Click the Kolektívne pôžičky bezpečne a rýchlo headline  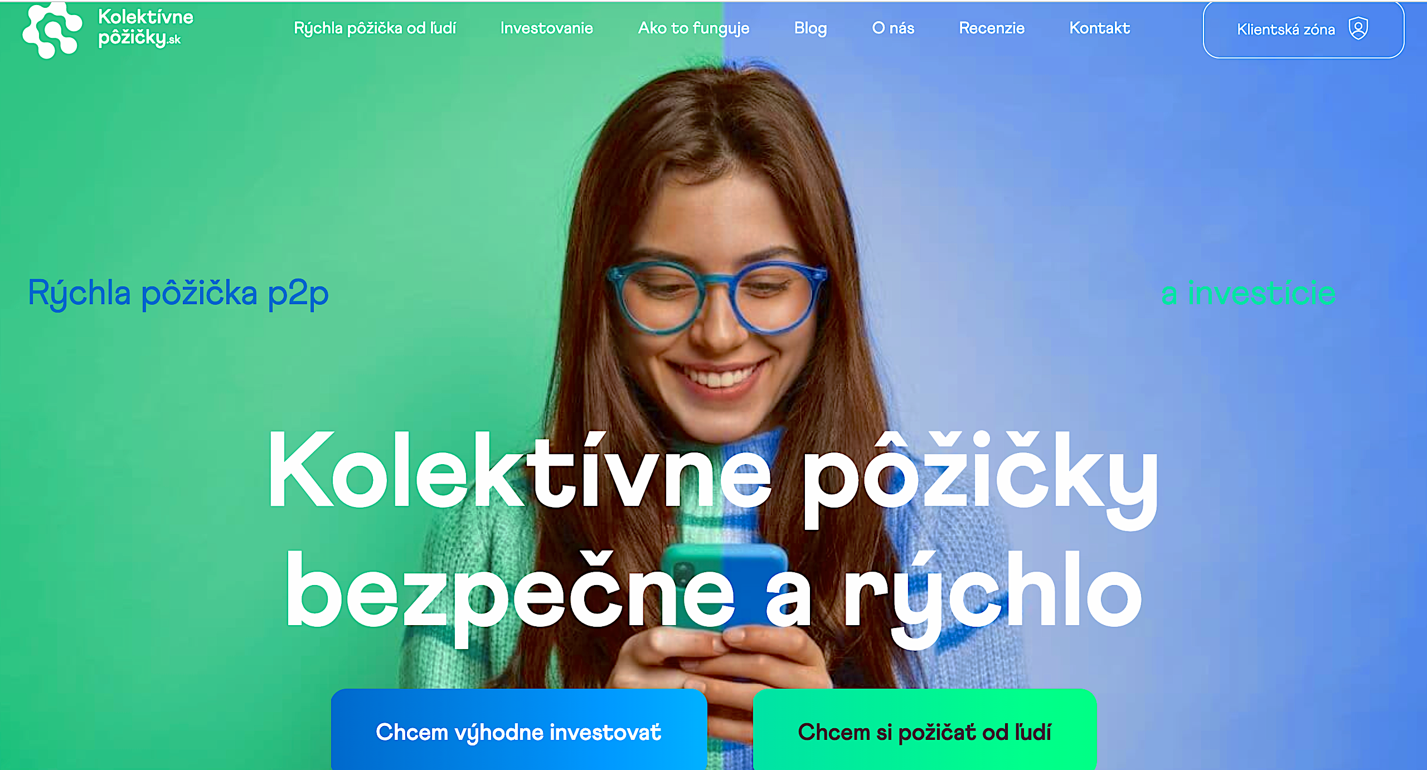click(x=713, y=538)
